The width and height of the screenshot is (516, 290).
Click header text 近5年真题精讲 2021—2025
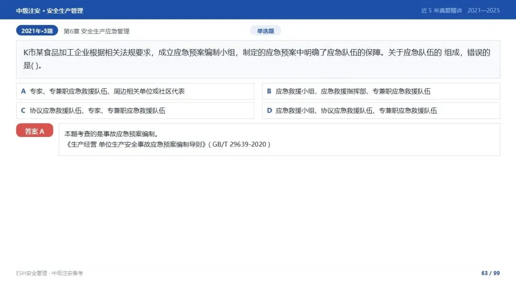tap(461, 10)
